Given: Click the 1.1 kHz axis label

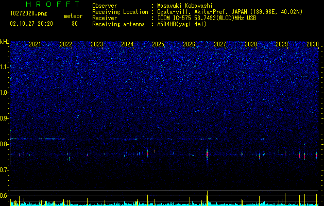Looking at the screenshot, I should pyautogui.click(x=4, y=67).
